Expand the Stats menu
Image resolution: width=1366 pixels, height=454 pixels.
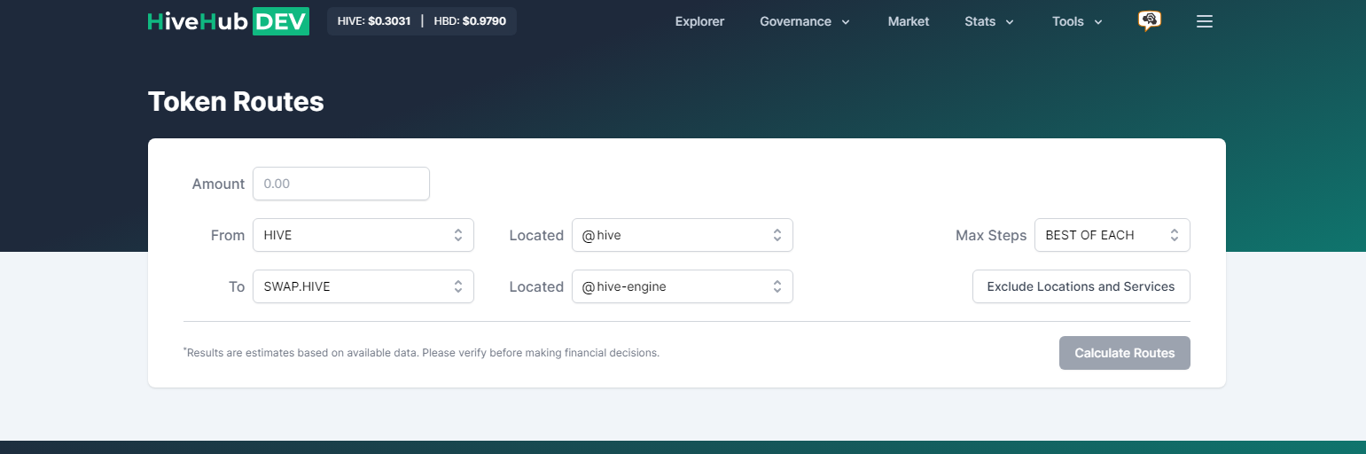989,21
